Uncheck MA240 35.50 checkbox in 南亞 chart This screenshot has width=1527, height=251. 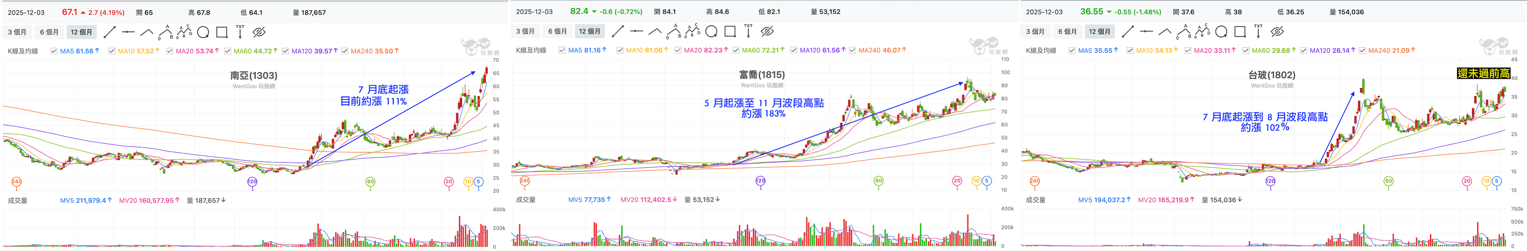[344, 51]
